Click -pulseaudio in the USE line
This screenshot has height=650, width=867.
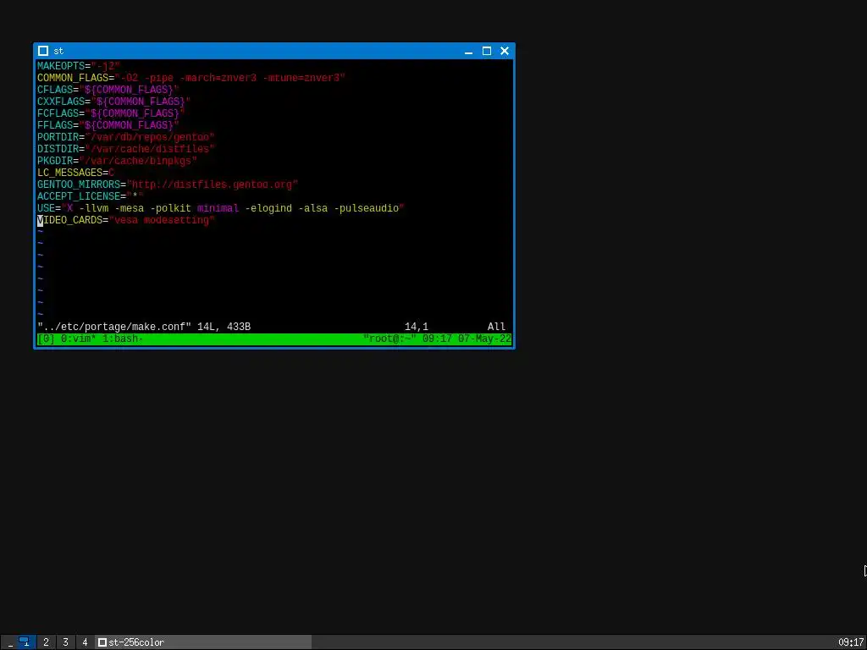coord(367,208)
